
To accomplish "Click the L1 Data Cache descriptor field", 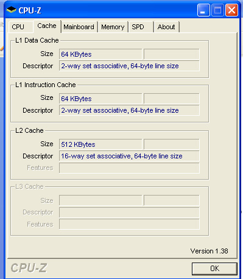I will pos(129,66).
